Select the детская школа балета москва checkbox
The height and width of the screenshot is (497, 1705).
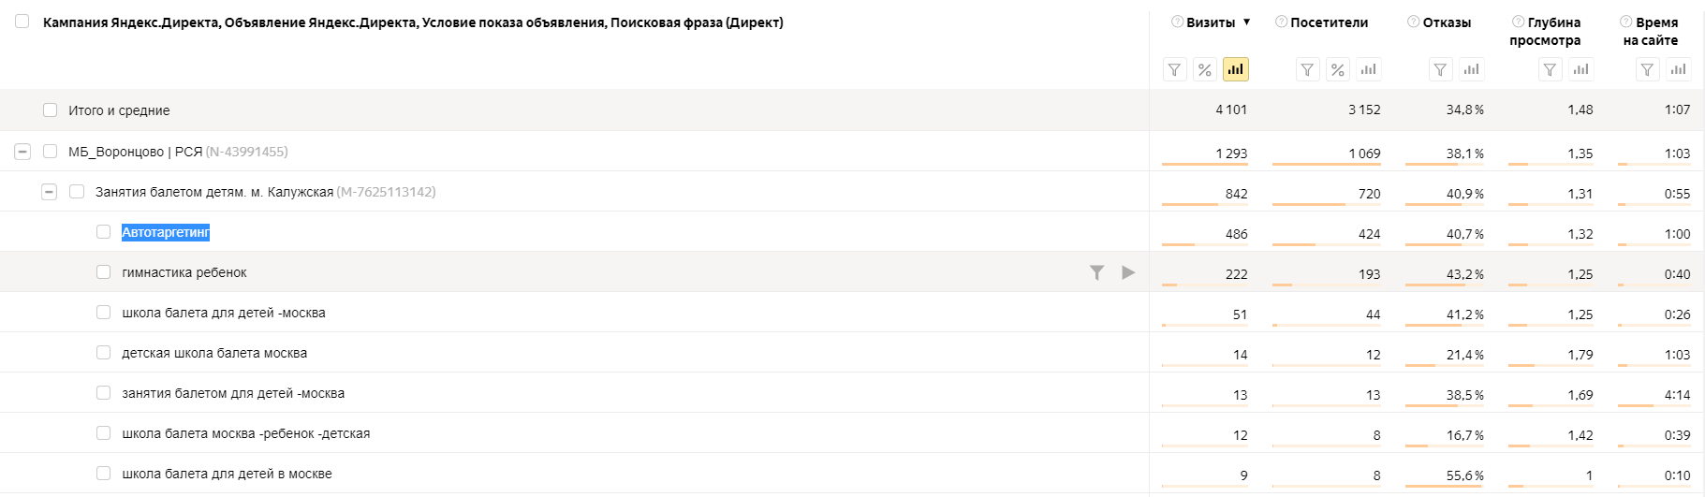pos(103,352)
